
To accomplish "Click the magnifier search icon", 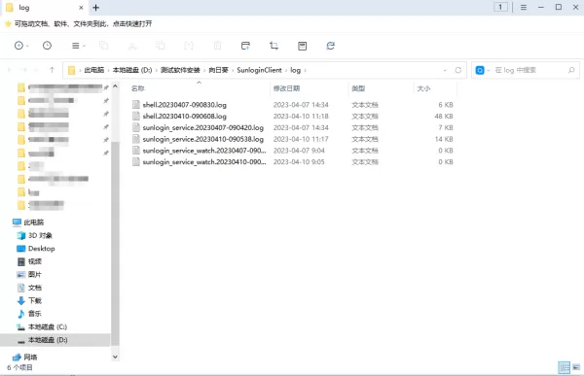I will [x=571, y=70].
